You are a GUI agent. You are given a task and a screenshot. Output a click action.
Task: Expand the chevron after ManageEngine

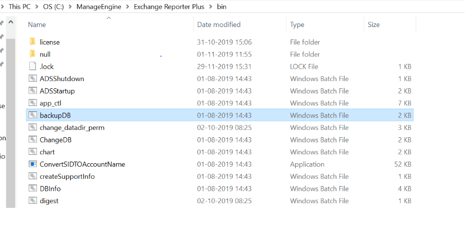[128, 7]
